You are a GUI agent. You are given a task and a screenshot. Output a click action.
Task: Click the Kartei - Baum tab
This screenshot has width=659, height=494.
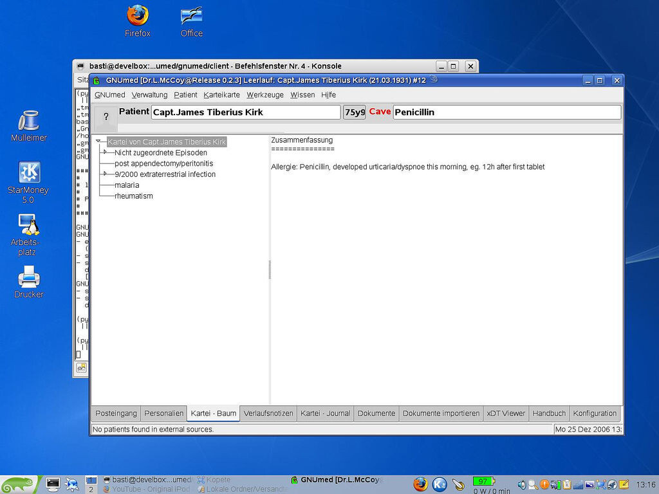[x=214, y=414]
